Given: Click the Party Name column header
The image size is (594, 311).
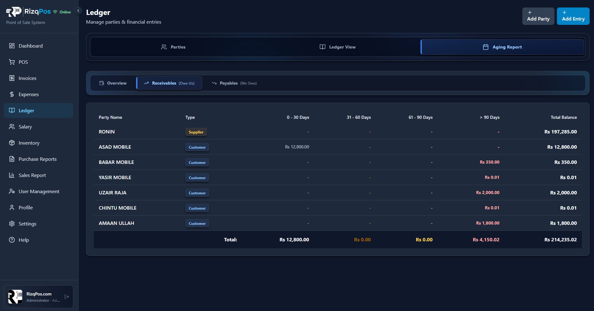Looking at the screenshot, I should click(x=110, y=117).
